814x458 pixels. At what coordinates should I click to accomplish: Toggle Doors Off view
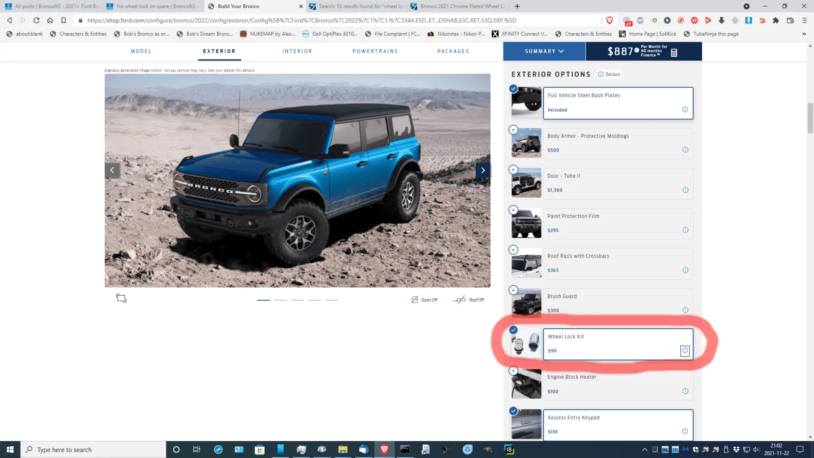[x=425, y=299]
